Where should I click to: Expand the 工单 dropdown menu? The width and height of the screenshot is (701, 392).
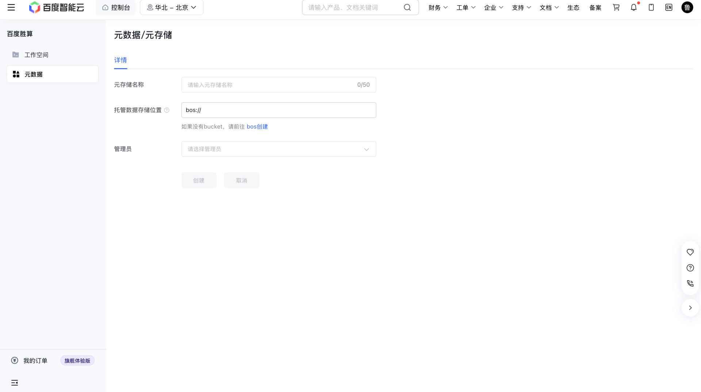click(466, 7)
